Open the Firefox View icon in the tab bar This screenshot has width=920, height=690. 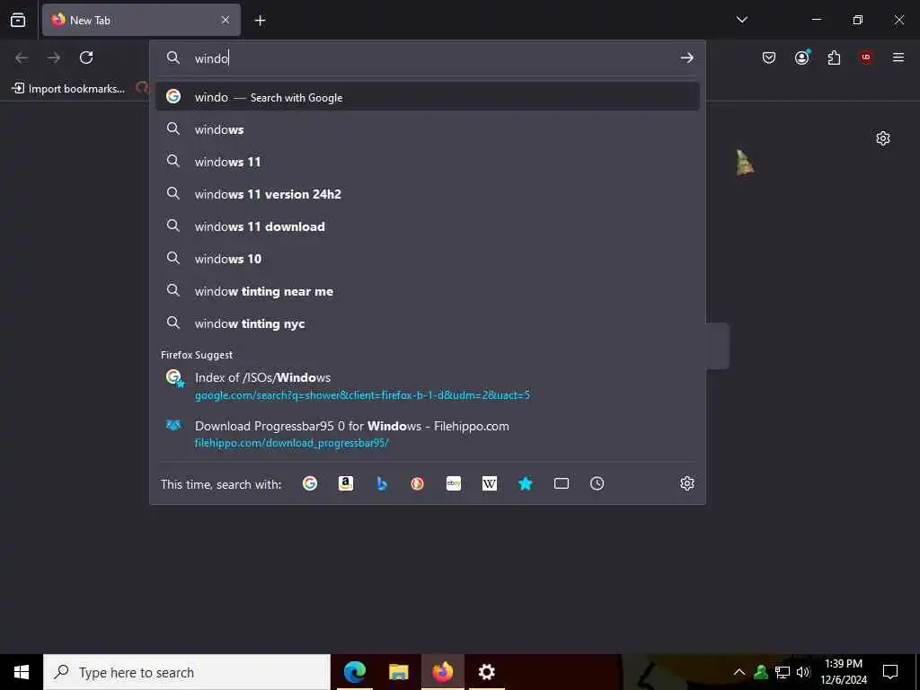tap(18, 20)
